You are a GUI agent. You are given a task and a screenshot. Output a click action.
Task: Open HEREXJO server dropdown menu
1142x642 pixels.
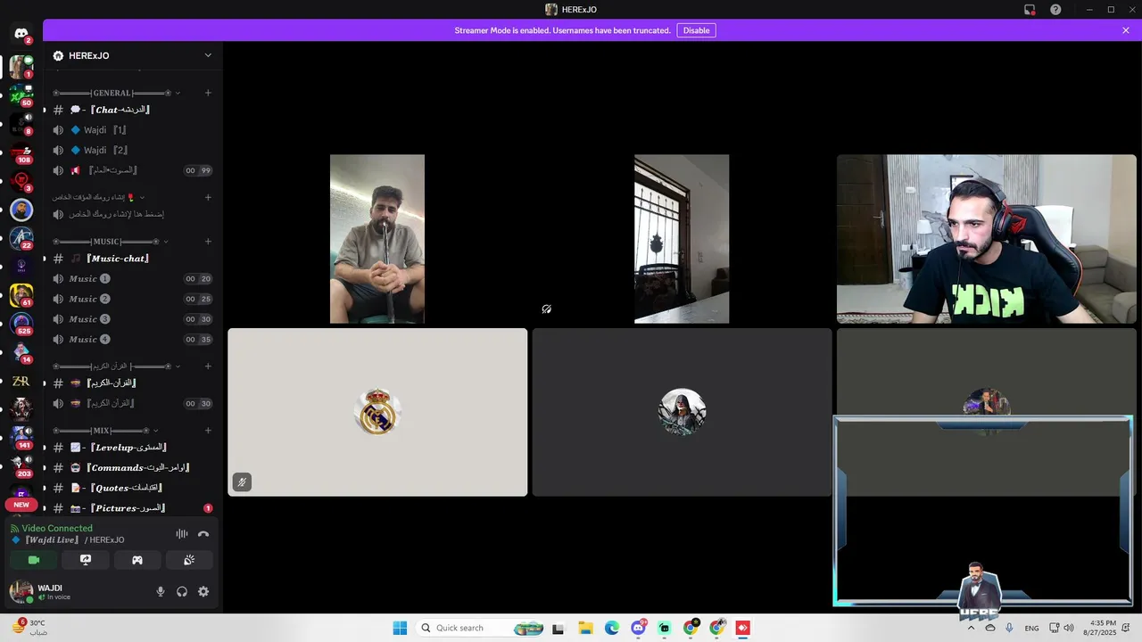tap(133, 55)
